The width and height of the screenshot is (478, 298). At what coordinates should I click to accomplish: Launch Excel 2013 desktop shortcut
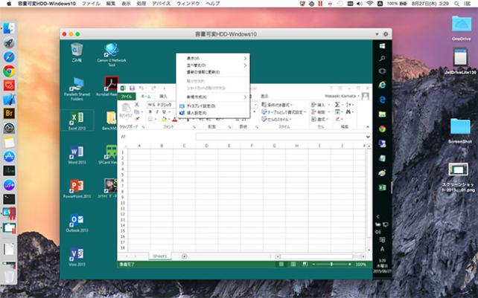tap(77, 120)
